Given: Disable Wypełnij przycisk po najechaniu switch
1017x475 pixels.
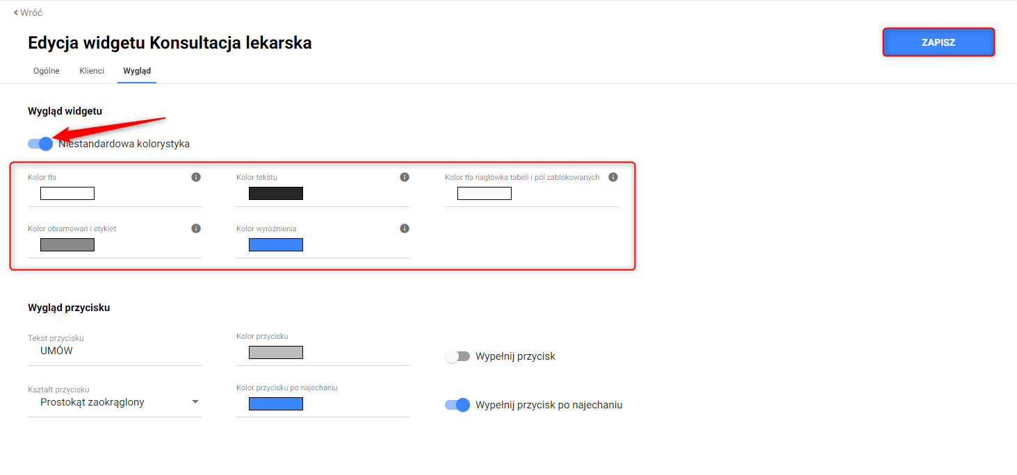Looking at the screenshot, I should tap(457, 405).
